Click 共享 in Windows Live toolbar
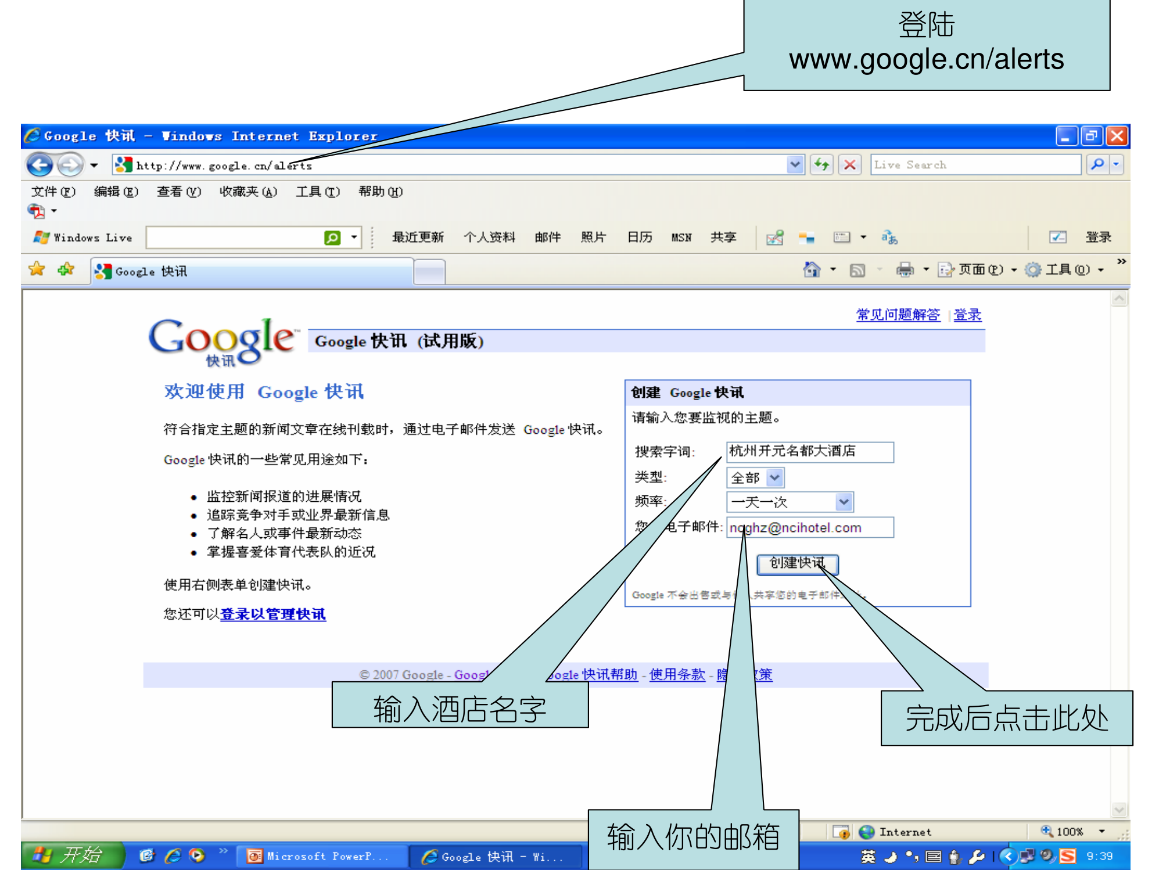 [723, 238]
